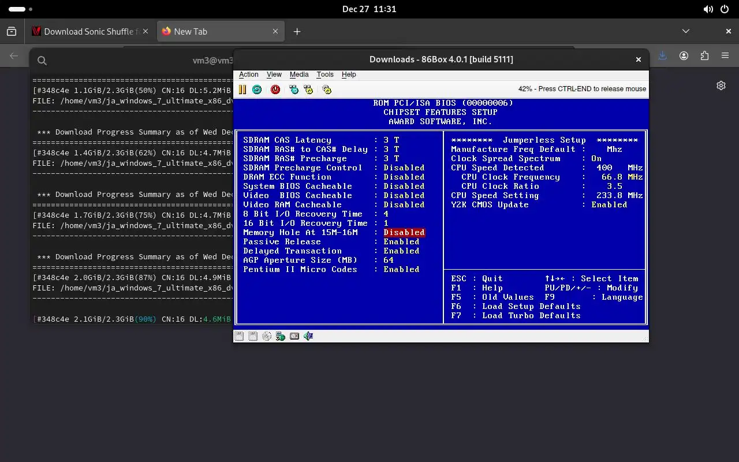Click the F7 Load Turbo Defaults text
This screenshot has height=462, width=739.
pos(516,316)
